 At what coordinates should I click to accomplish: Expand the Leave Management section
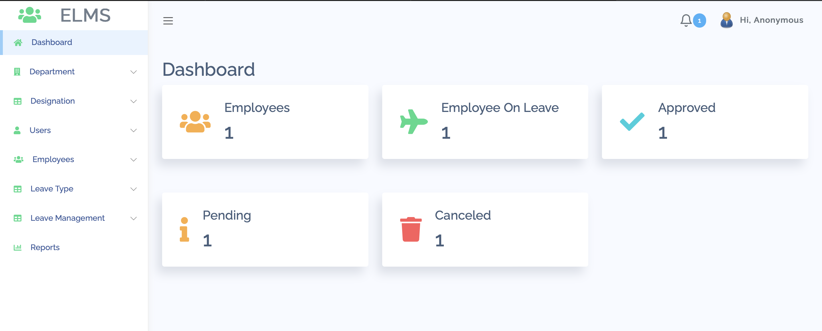133,218
